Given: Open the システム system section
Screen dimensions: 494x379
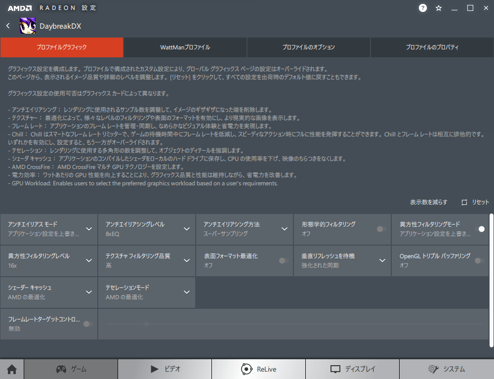Looking at the screenshot, I should click(x=446, y=369).
